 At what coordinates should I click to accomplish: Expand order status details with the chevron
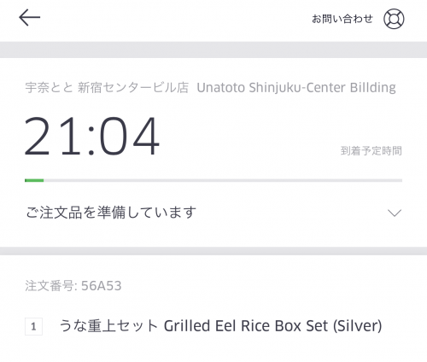(395, 213)
